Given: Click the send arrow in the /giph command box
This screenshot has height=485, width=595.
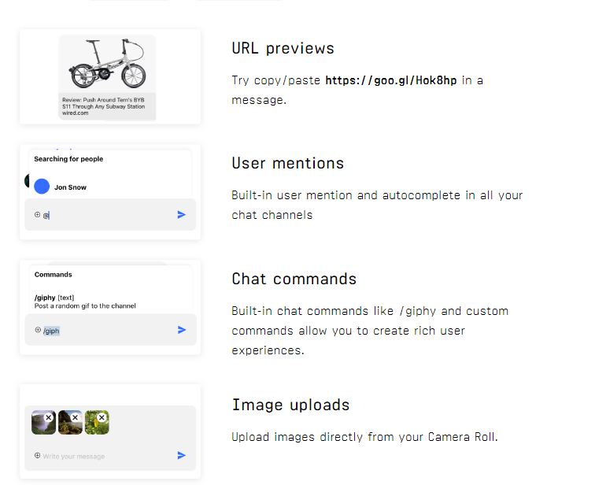Looking at the screenshot, I should (182, 330).
